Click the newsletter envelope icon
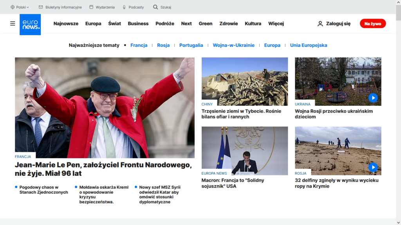Viewport: 401px width, 225px height. [x=41, y=7]
